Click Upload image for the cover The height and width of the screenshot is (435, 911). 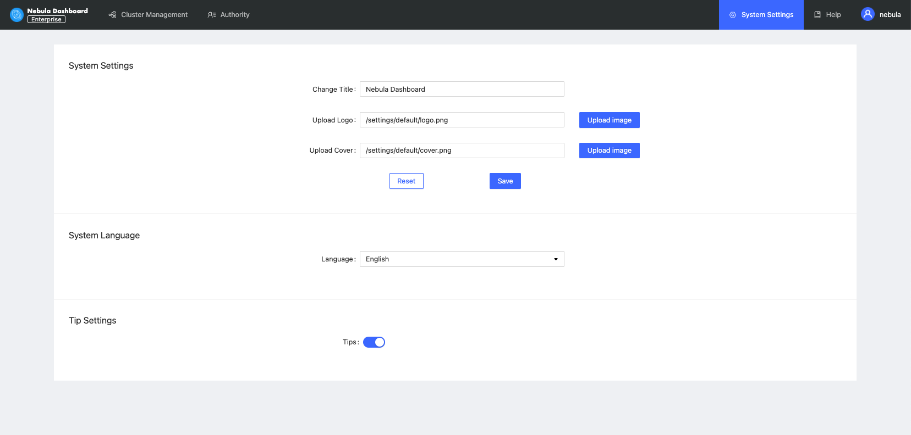609,150
